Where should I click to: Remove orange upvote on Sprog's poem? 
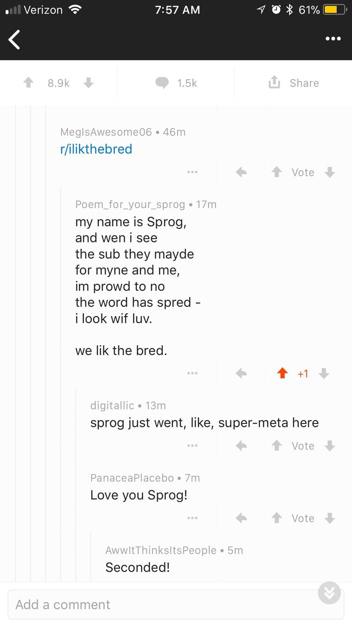[282, 373]
